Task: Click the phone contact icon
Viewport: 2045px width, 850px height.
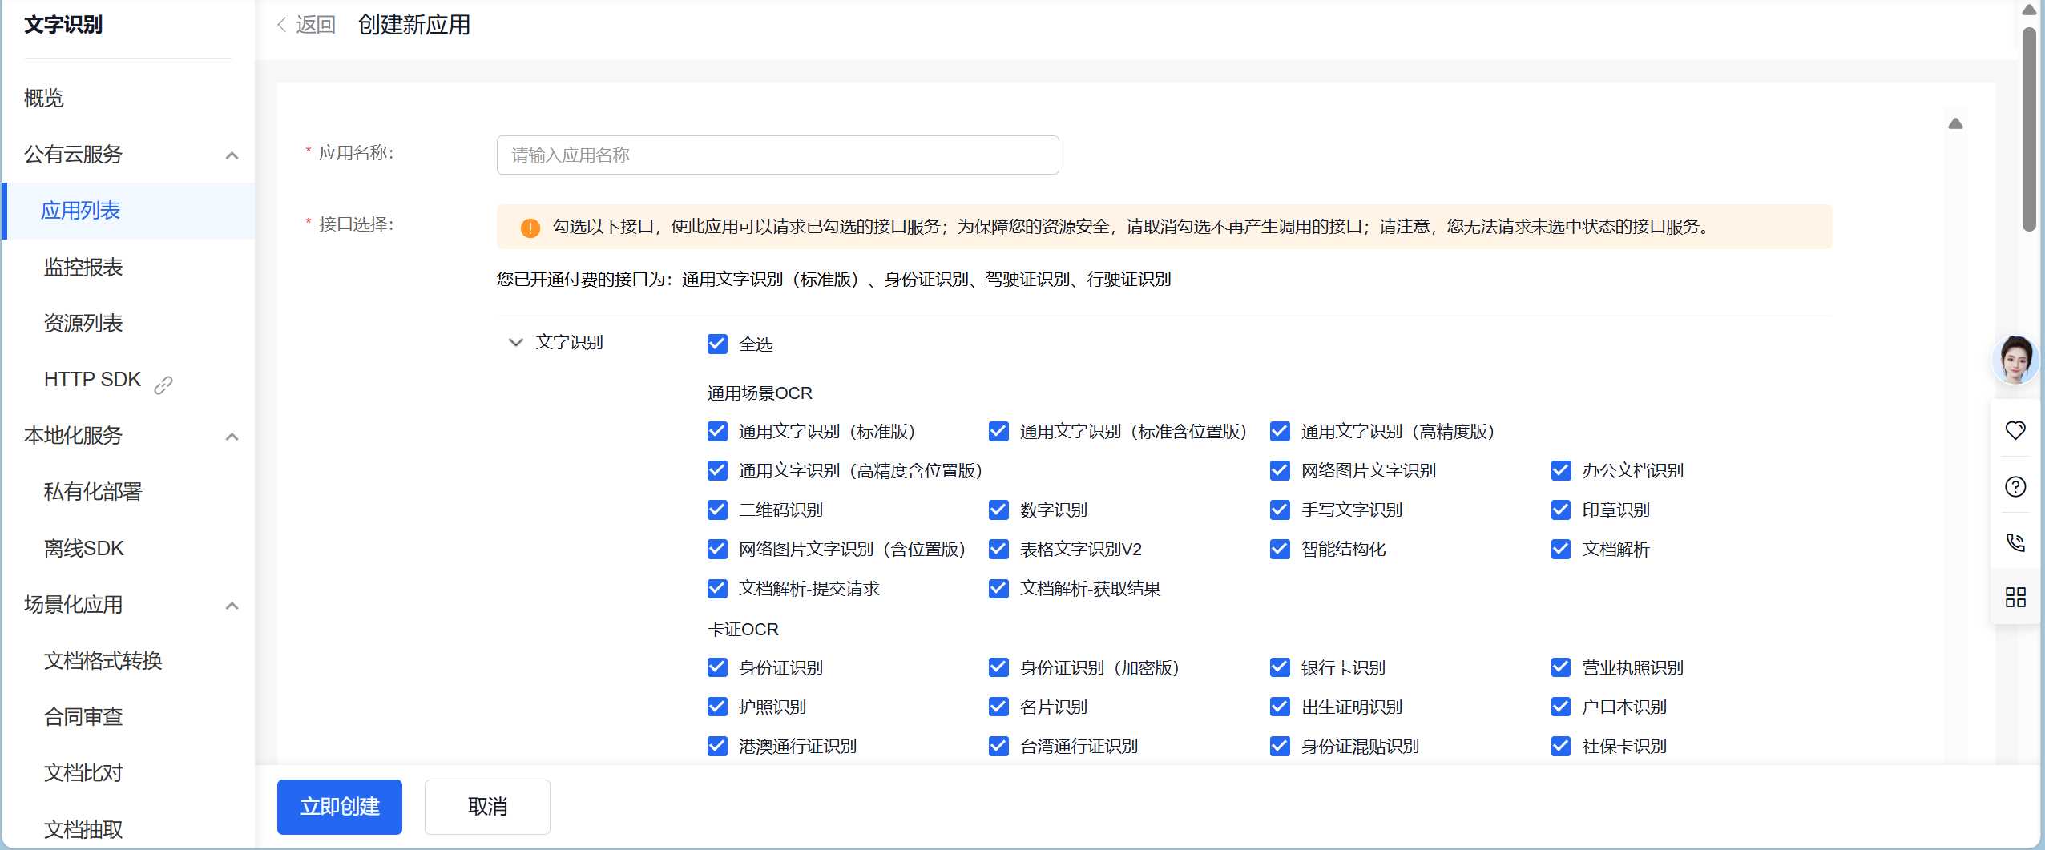Action: click(x=2015, y=542)
